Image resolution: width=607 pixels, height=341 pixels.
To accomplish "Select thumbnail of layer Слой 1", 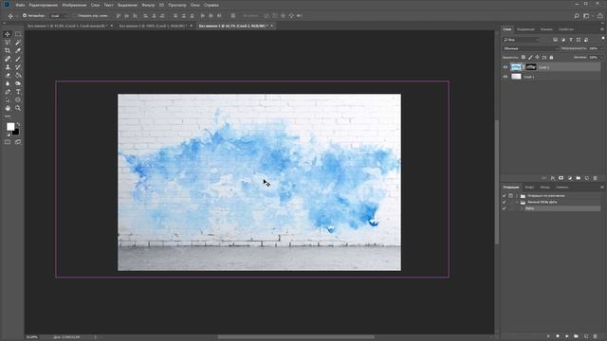I will [x=516, y=77].
